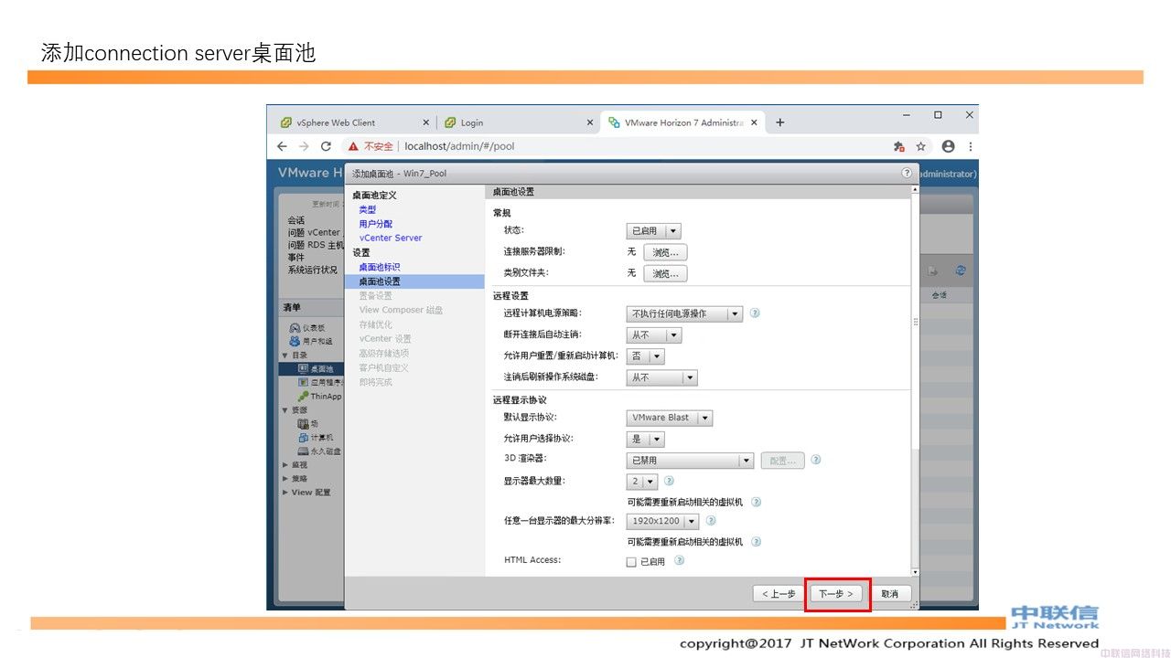Collapse the 资源 tree in sidebar
Viewport: 1171px width, 658px height.
[x=285, y=410]
